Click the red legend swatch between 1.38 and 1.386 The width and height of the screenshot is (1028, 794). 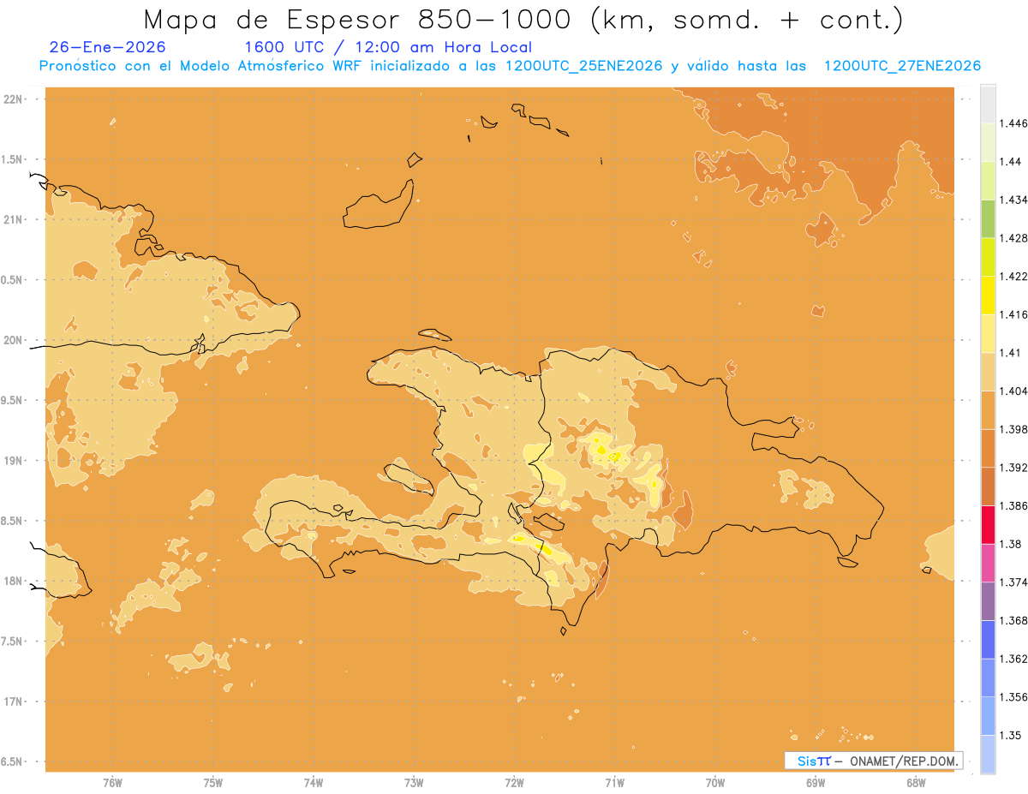[988, 525]
